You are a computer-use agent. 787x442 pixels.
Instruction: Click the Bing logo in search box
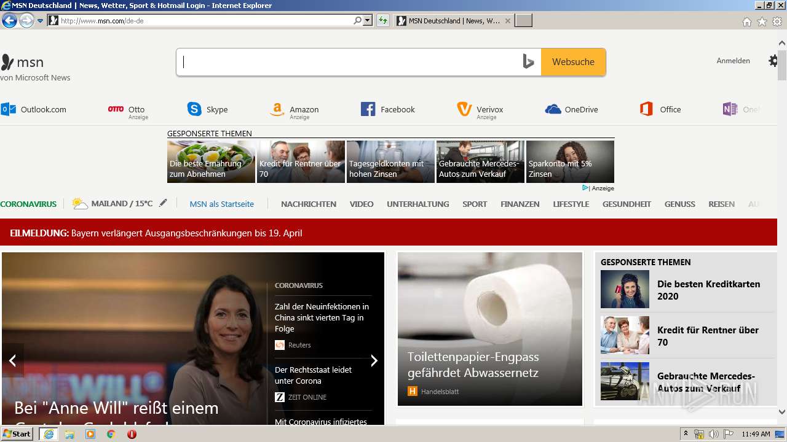(x=528, y=62)
